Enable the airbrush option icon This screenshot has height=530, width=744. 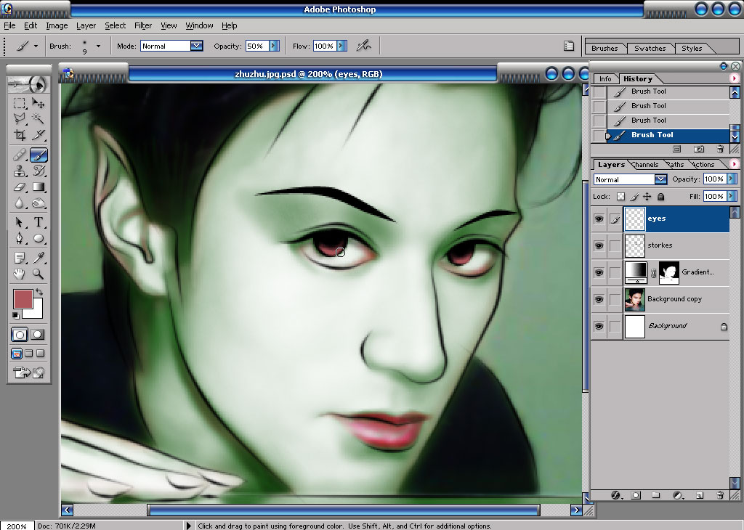coord(364,46)
